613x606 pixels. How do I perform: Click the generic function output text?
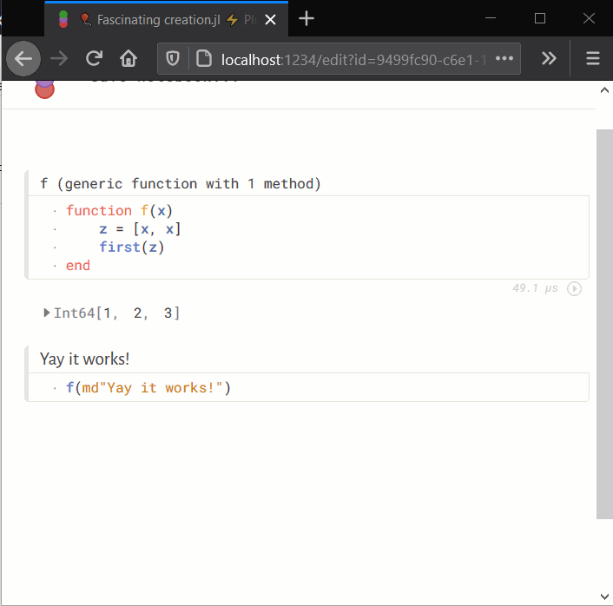181,183
